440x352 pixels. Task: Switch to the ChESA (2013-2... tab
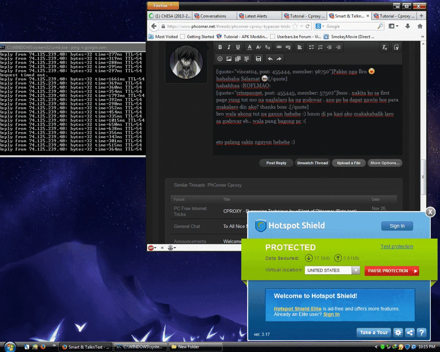click(169, 16)
